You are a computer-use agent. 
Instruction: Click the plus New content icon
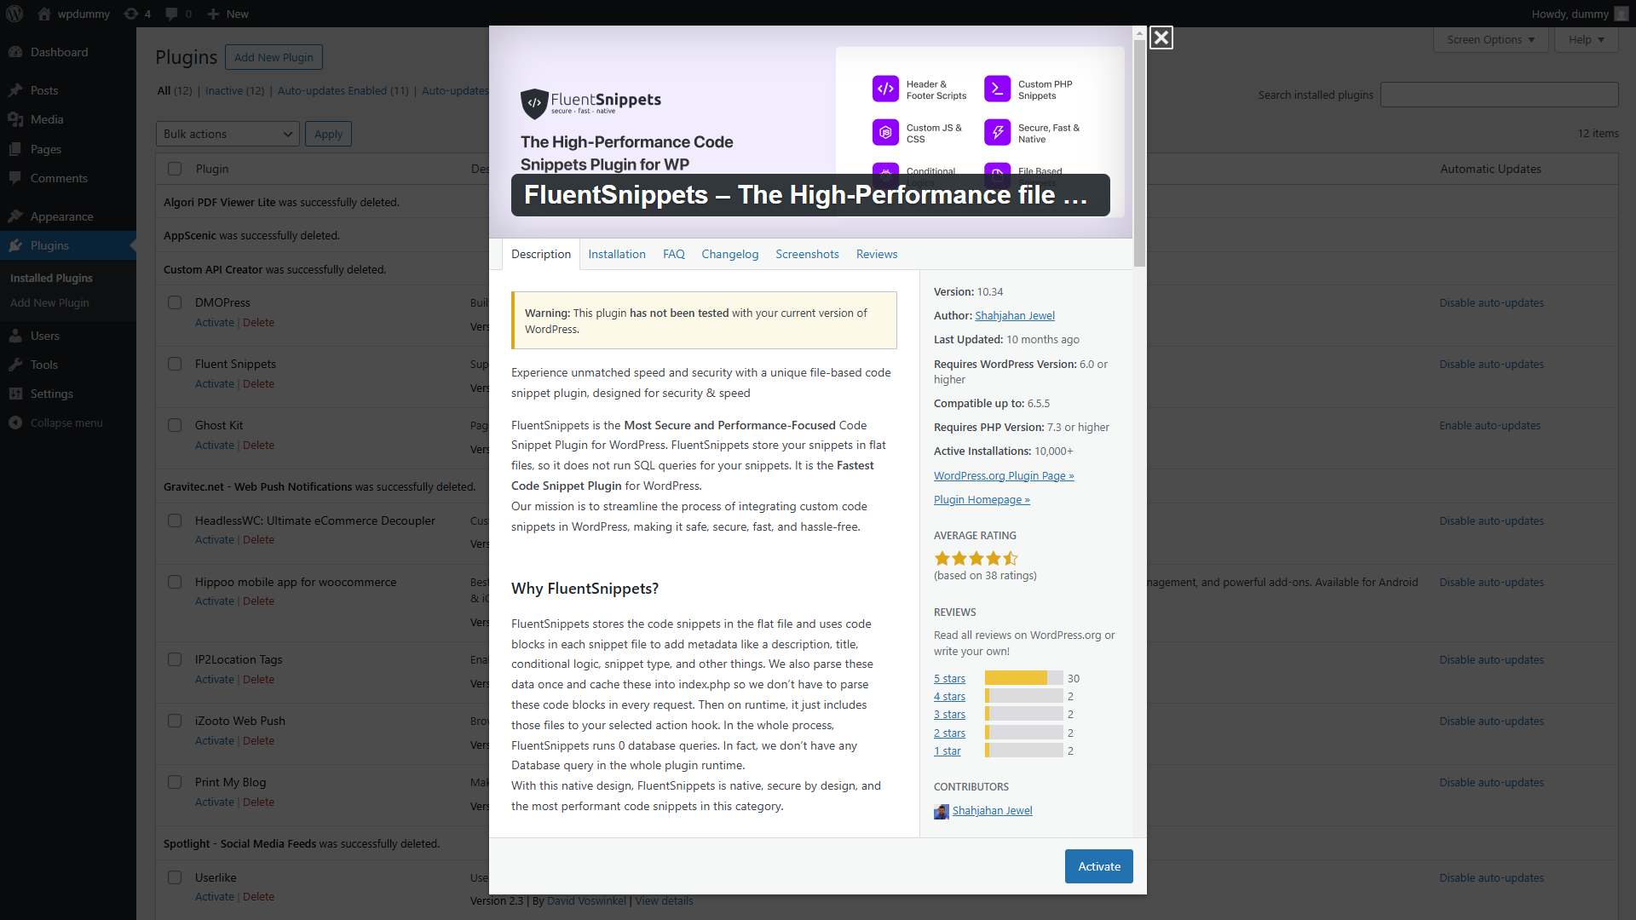(x=213, y=14)
